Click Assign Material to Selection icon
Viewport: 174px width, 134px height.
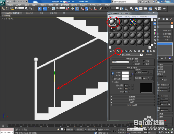(118, 51)
